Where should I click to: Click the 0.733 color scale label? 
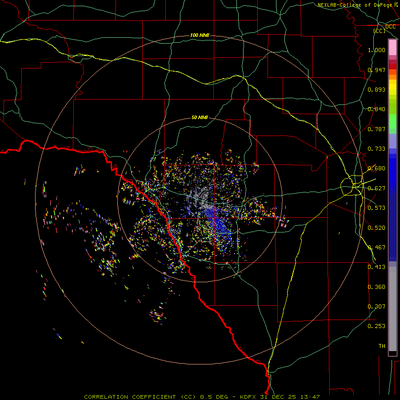(x=376, y=149)
